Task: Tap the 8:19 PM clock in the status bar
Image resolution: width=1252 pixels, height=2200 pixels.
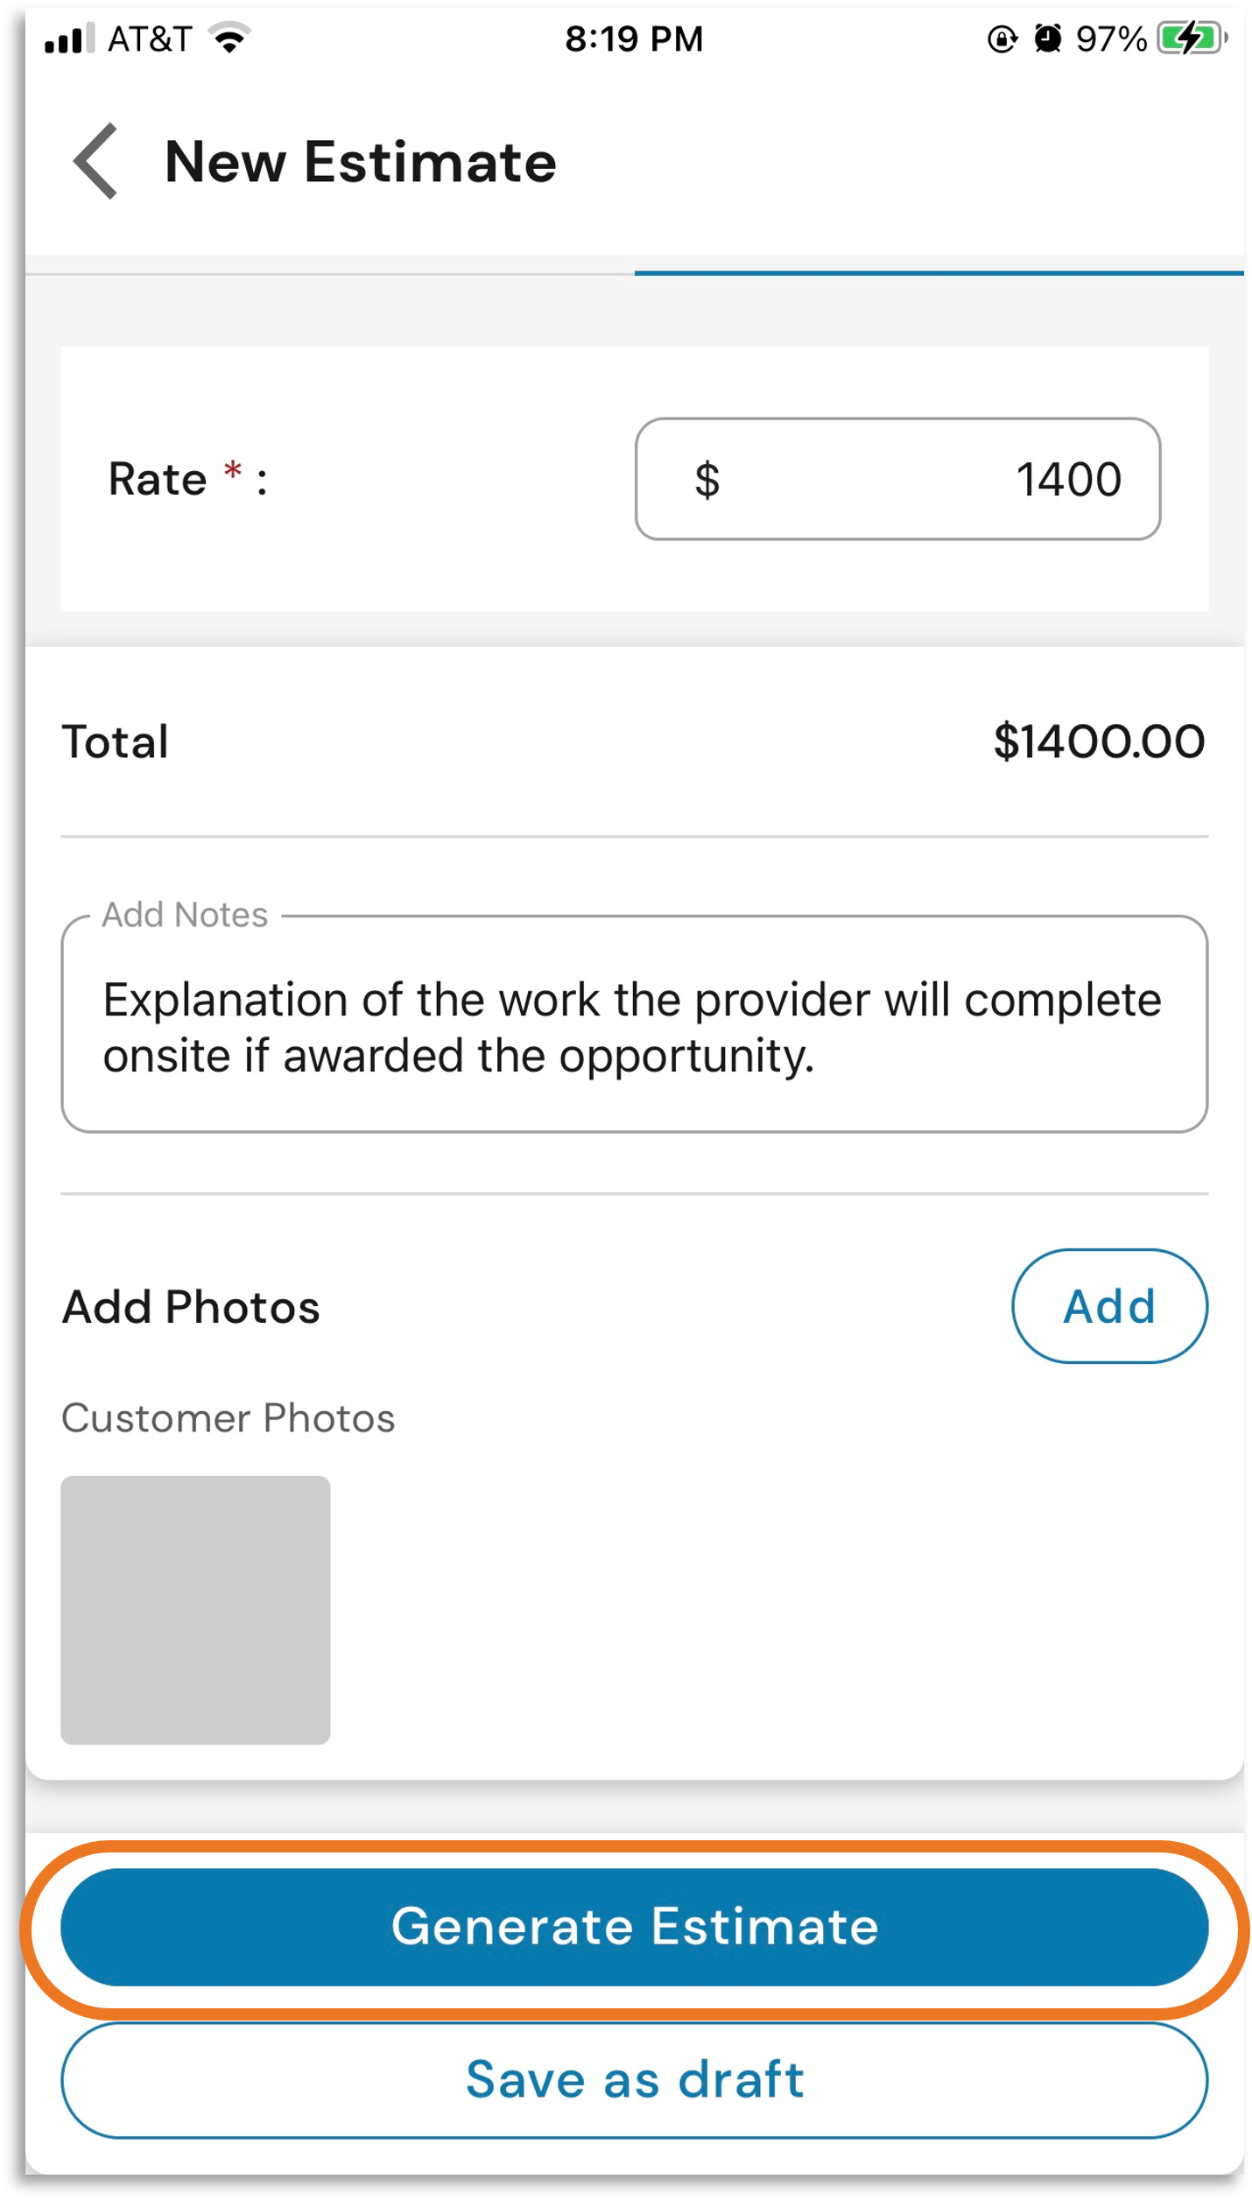Action: pos(634,39)
